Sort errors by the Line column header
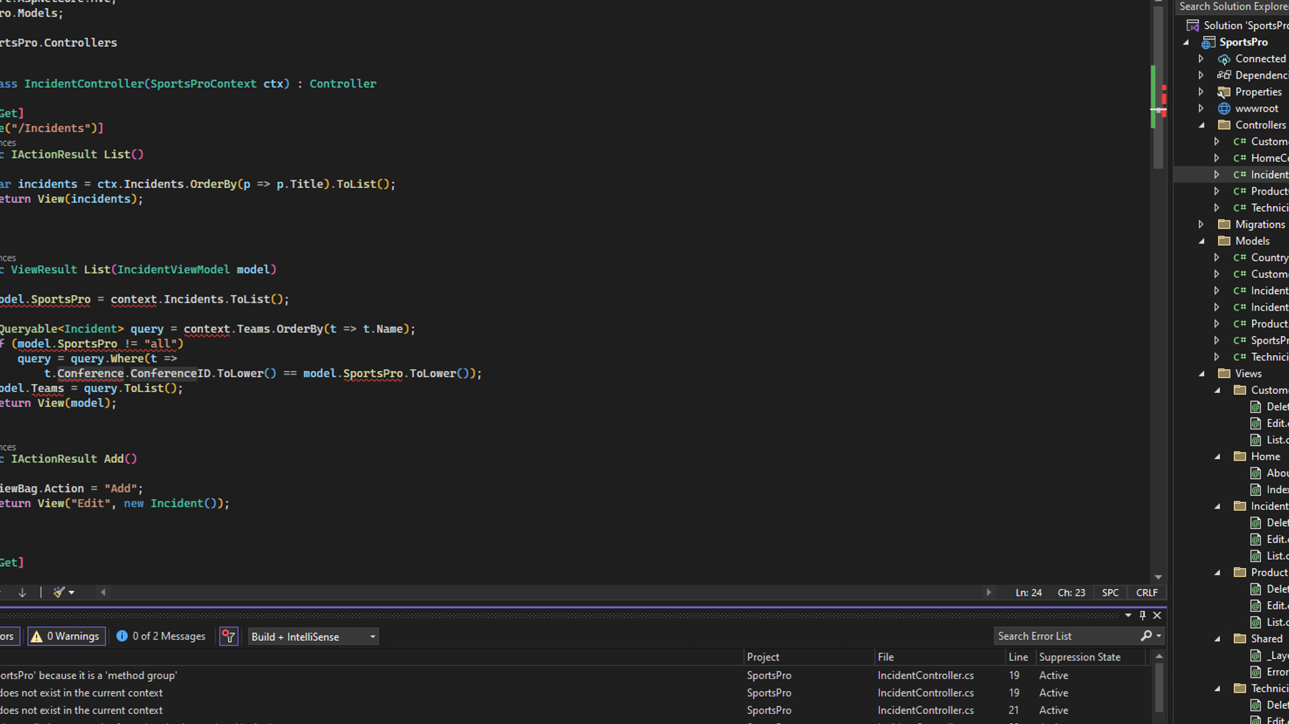 [1017, 657]
